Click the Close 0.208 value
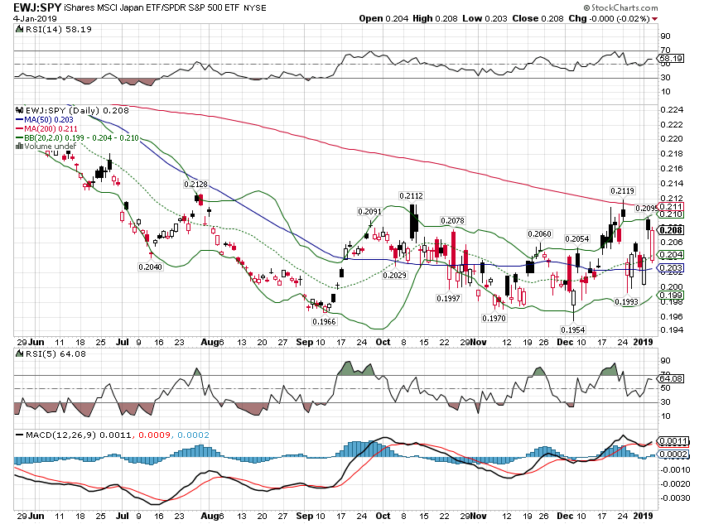Viewport: 704px width, 524px height. click(x=538, y=18)
